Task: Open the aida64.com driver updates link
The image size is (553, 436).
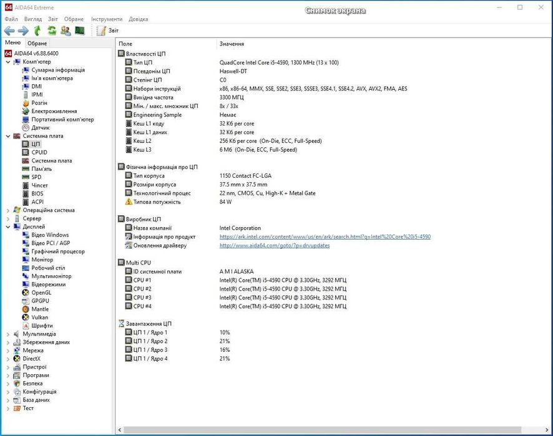Action: coord(275,245)
